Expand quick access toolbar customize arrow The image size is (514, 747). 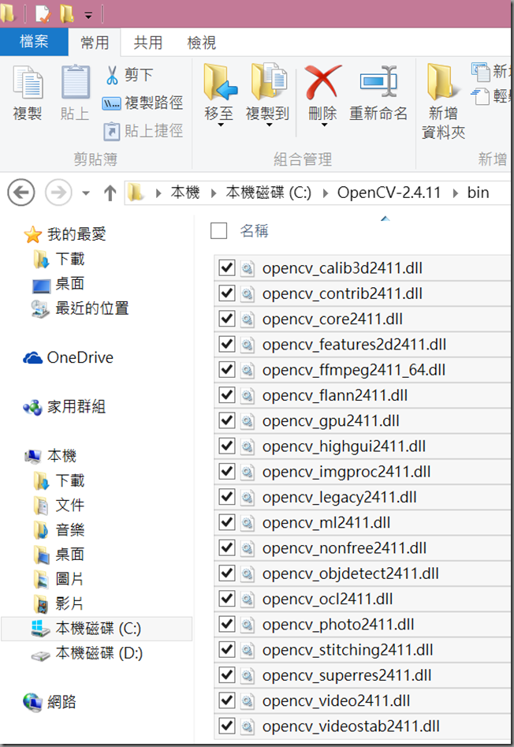point(88,16)
